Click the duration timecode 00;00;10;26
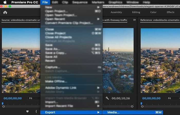 click(121, 98)
